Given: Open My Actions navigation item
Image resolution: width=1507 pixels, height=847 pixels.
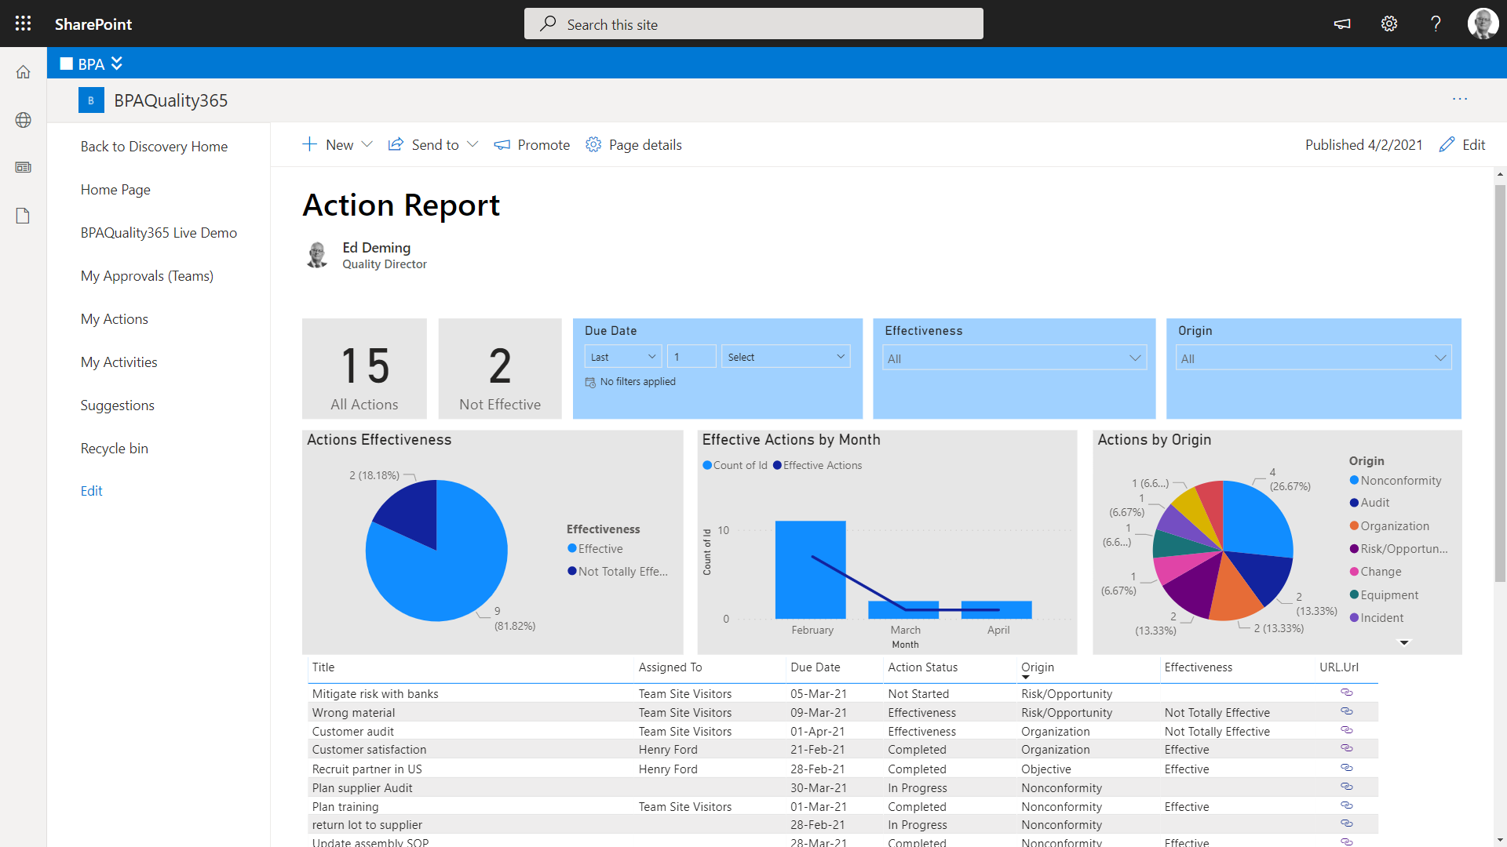Looking at the screenshot, I should click(x=114, y=319).
